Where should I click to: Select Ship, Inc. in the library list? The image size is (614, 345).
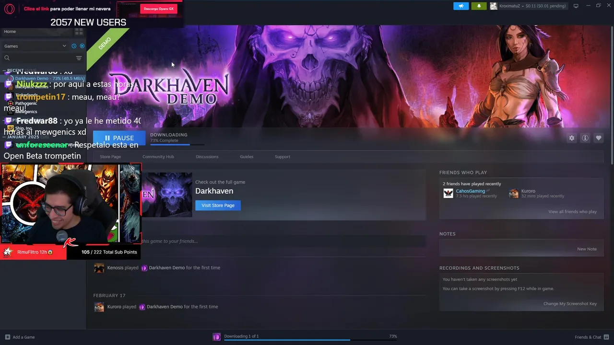click(24, 128)
